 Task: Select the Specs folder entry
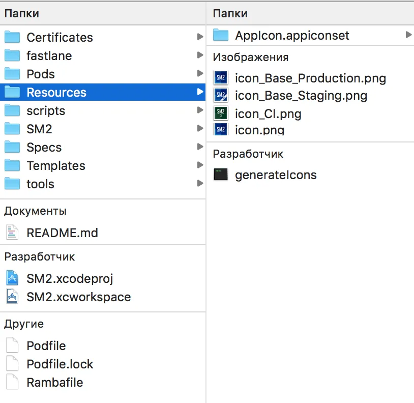pos(44,147)
